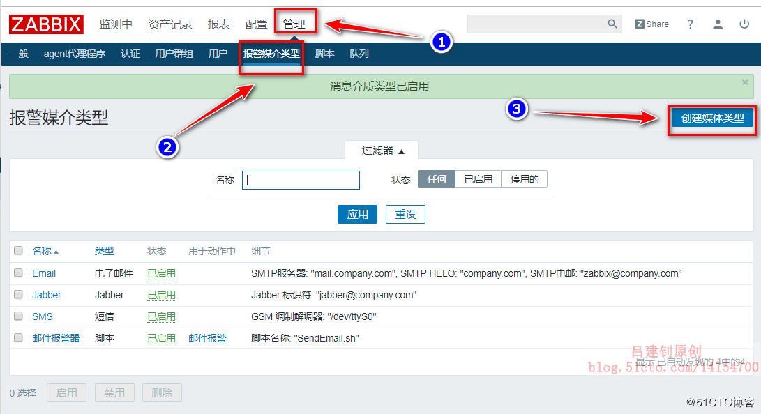This screenshot has height=414, width=761.
Task: Go to the 认证 submenu
Action: coord(130,54)
